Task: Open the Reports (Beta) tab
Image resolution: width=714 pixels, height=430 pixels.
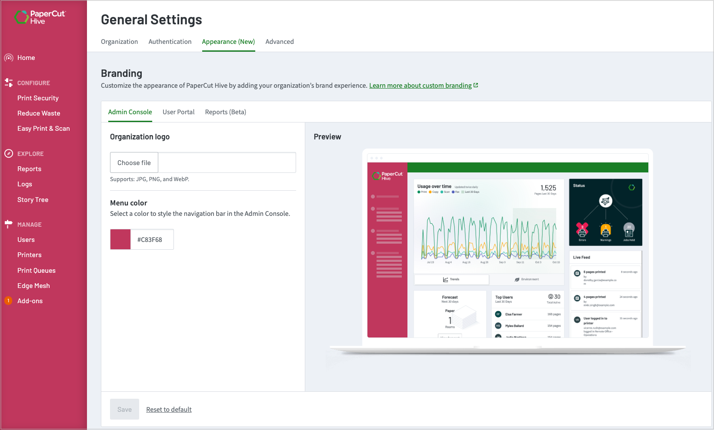Action: tap(225, 112)
